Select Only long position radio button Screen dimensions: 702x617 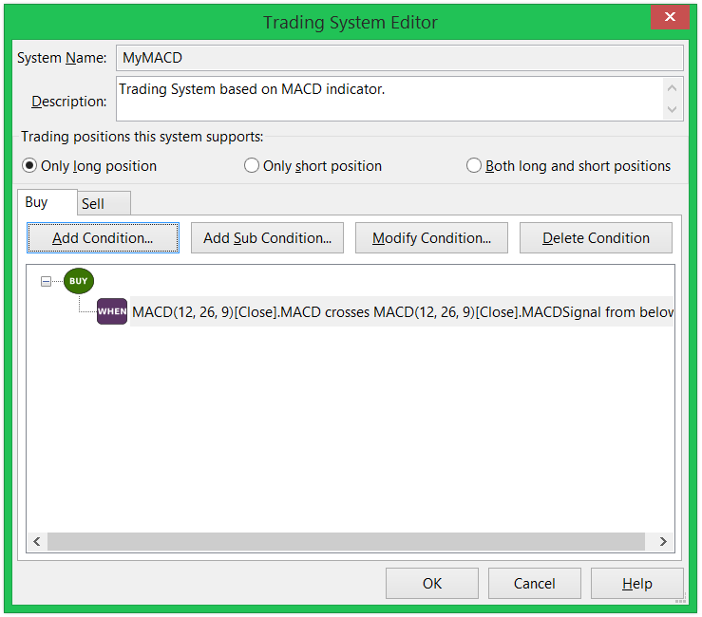29,166
